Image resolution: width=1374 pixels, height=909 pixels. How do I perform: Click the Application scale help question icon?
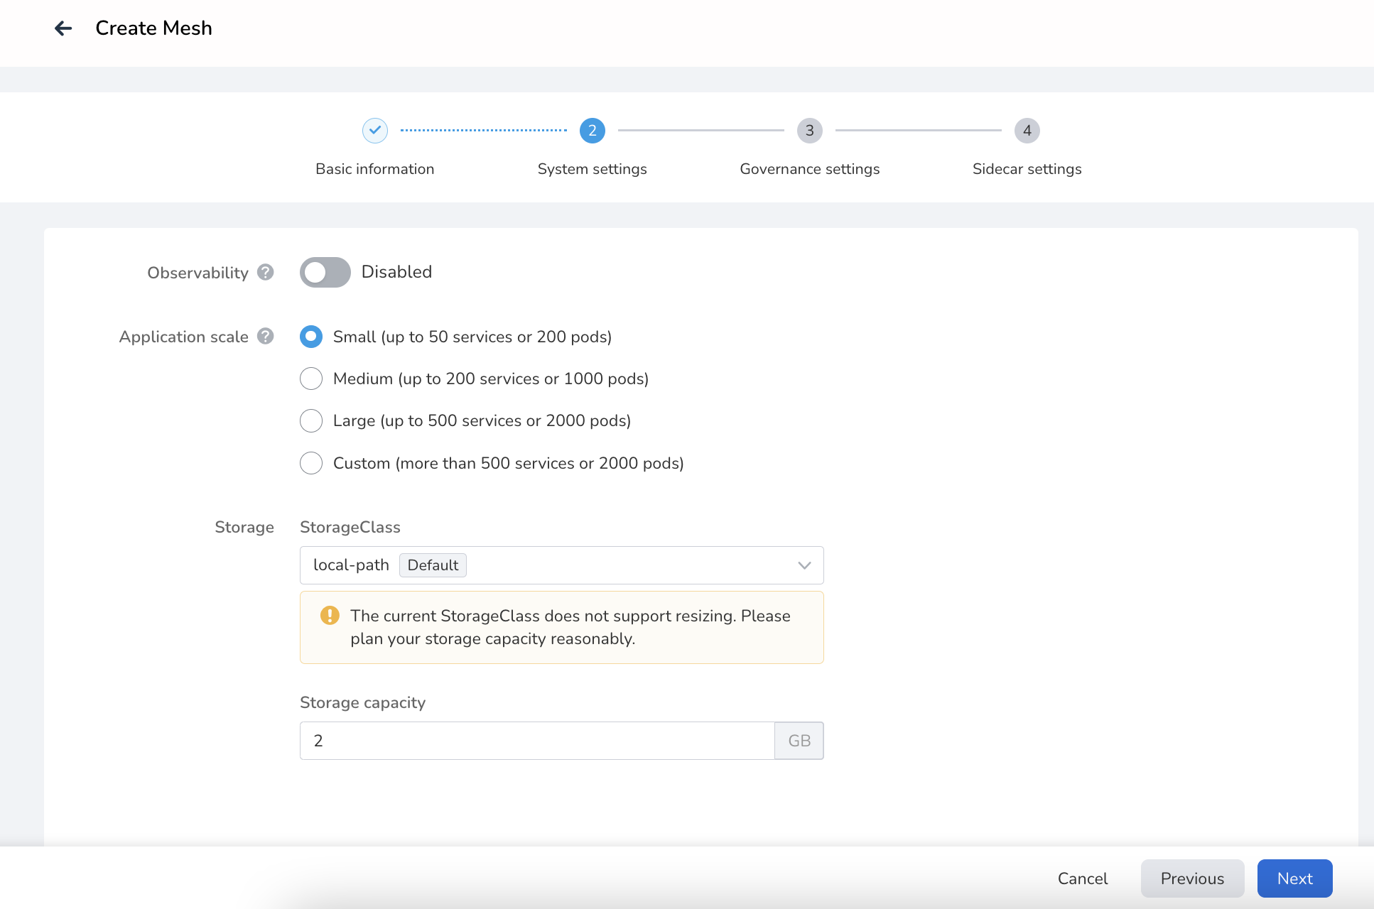(266, 336)
